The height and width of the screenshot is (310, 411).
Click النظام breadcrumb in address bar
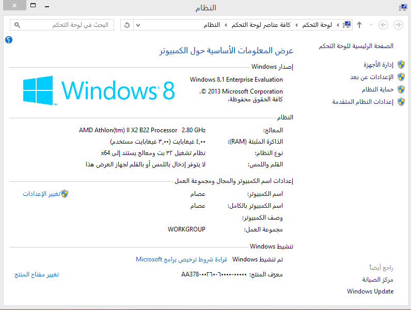pos(212,25)
